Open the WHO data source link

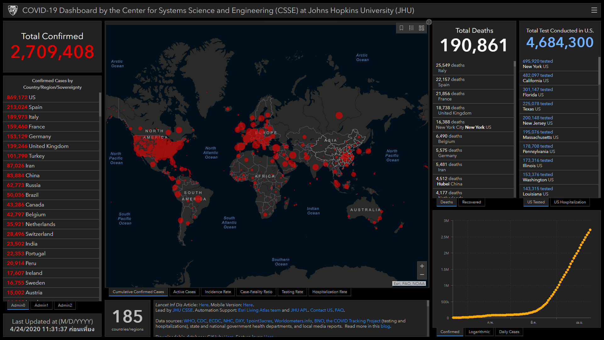pyautogui.click(x=189, y=321)
